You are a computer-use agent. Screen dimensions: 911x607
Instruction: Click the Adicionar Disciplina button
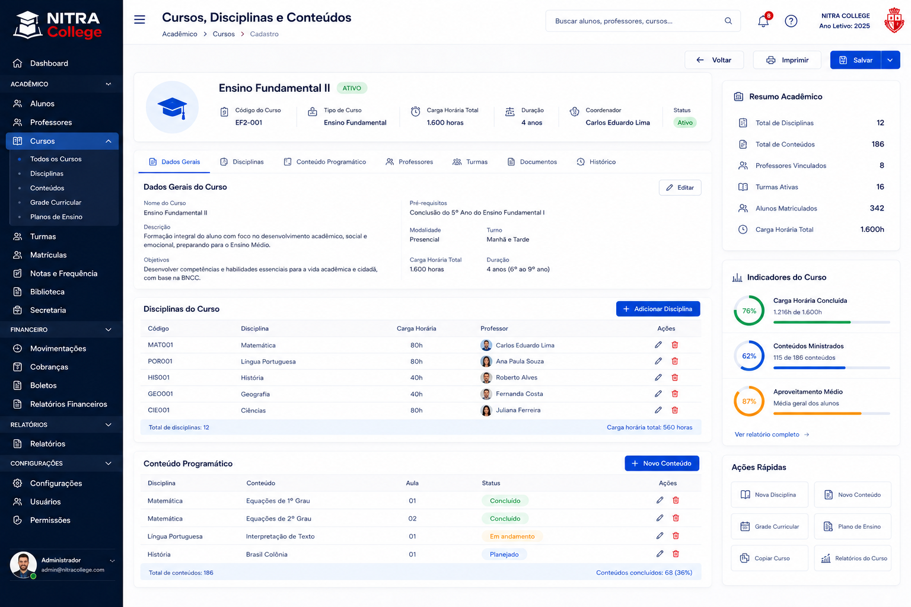[x=658, y=309]
